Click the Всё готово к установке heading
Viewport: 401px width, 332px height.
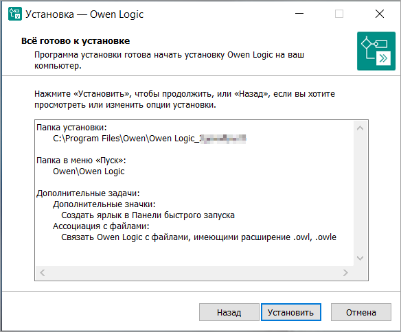click(76, 41)
